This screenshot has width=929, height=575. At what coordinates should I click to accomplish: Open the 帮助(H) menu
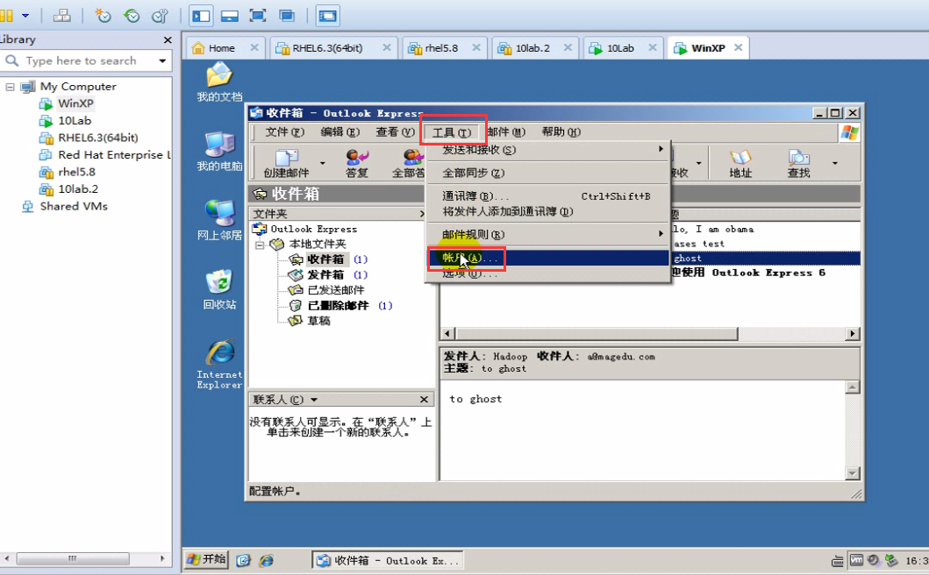pos(561,132)
